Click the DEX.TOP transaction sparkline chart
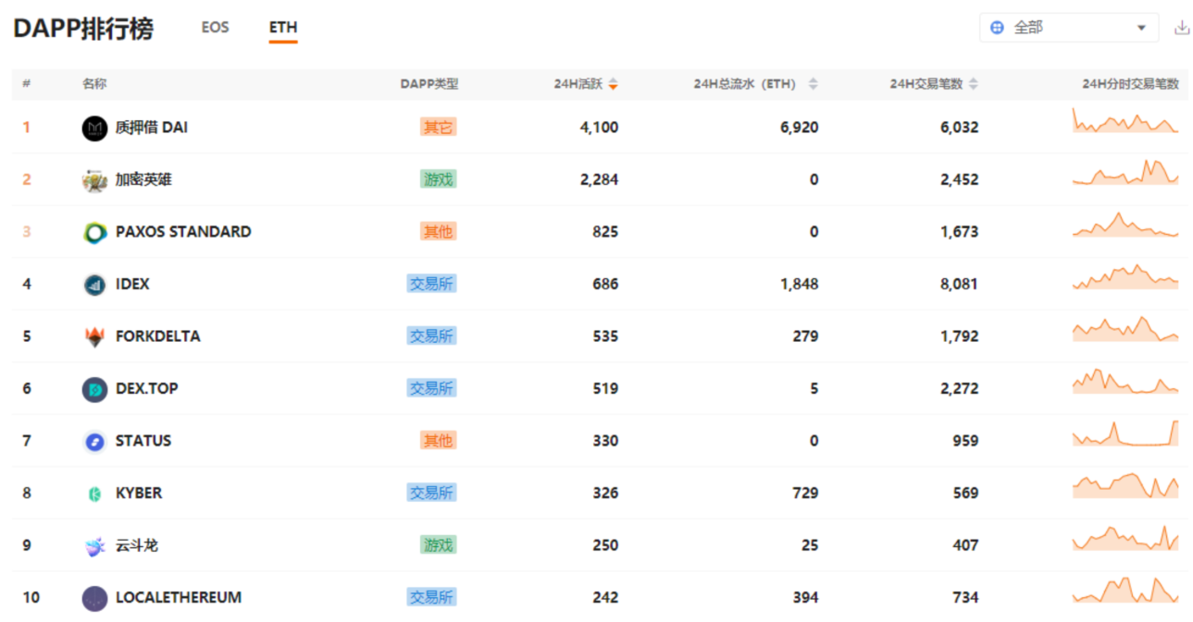Screen dimensions: 1193x622 (1125, 382)
